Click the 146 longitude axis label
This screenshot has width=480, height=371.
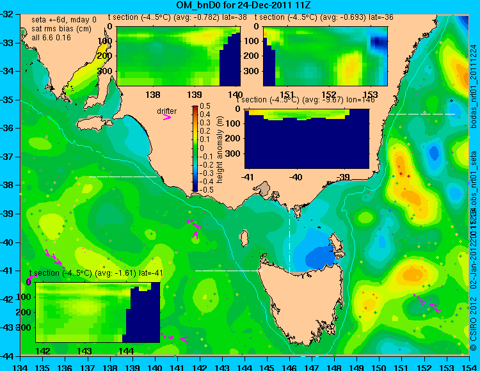click(x=289, y=367)
